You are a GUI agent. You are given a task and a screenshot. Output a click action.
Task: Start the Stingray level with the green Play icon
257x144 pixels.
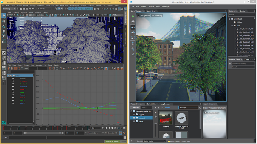coord(133,17)
